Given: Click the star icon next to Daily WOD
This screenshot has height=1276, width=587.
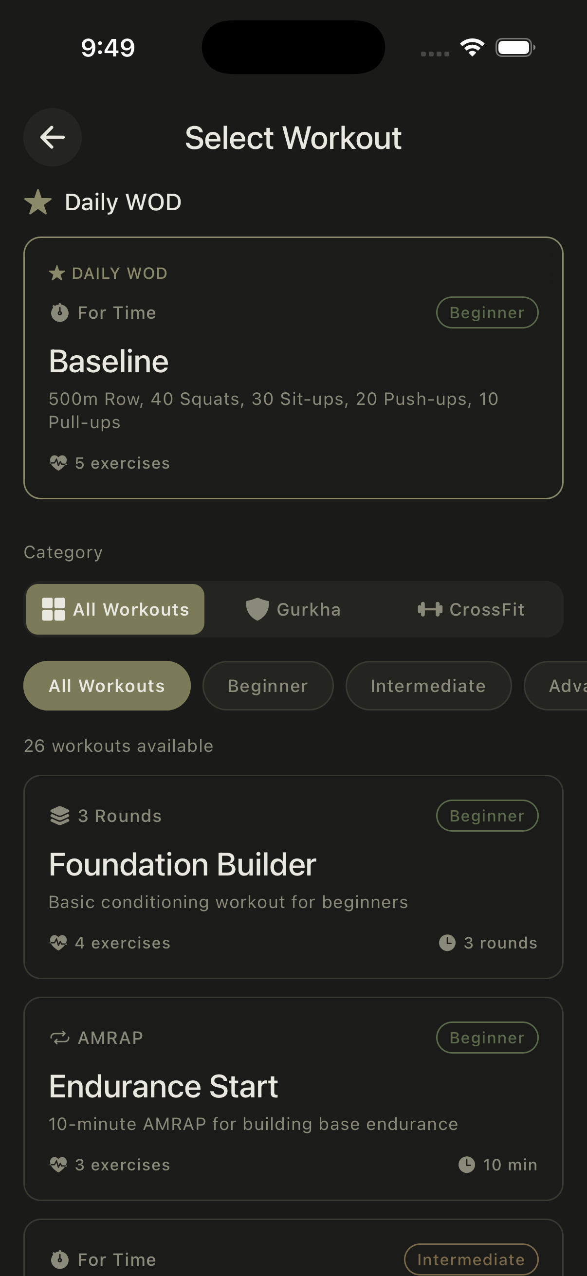Looking at the screenshot, I should click(38, 201).
